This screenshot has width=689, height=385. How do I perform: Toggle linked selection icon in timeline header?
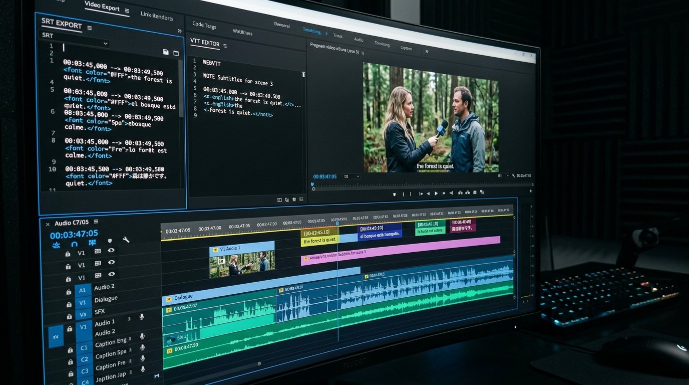pyautogui.click(x=92, y=243)
